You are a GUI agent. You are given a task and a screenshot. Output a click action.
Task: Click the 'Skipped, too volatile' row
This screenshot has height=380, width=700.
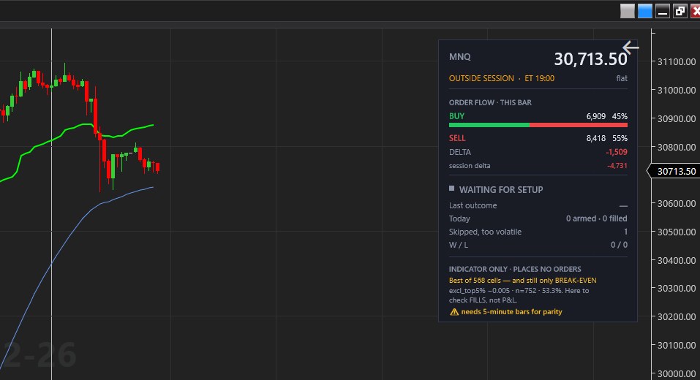click(x=538, y=232)
